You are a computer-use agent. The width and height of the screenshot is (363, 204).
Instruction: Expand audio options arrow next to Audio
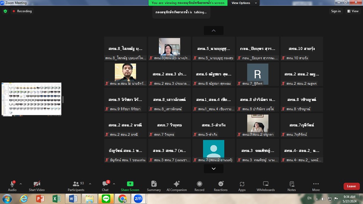20,184
